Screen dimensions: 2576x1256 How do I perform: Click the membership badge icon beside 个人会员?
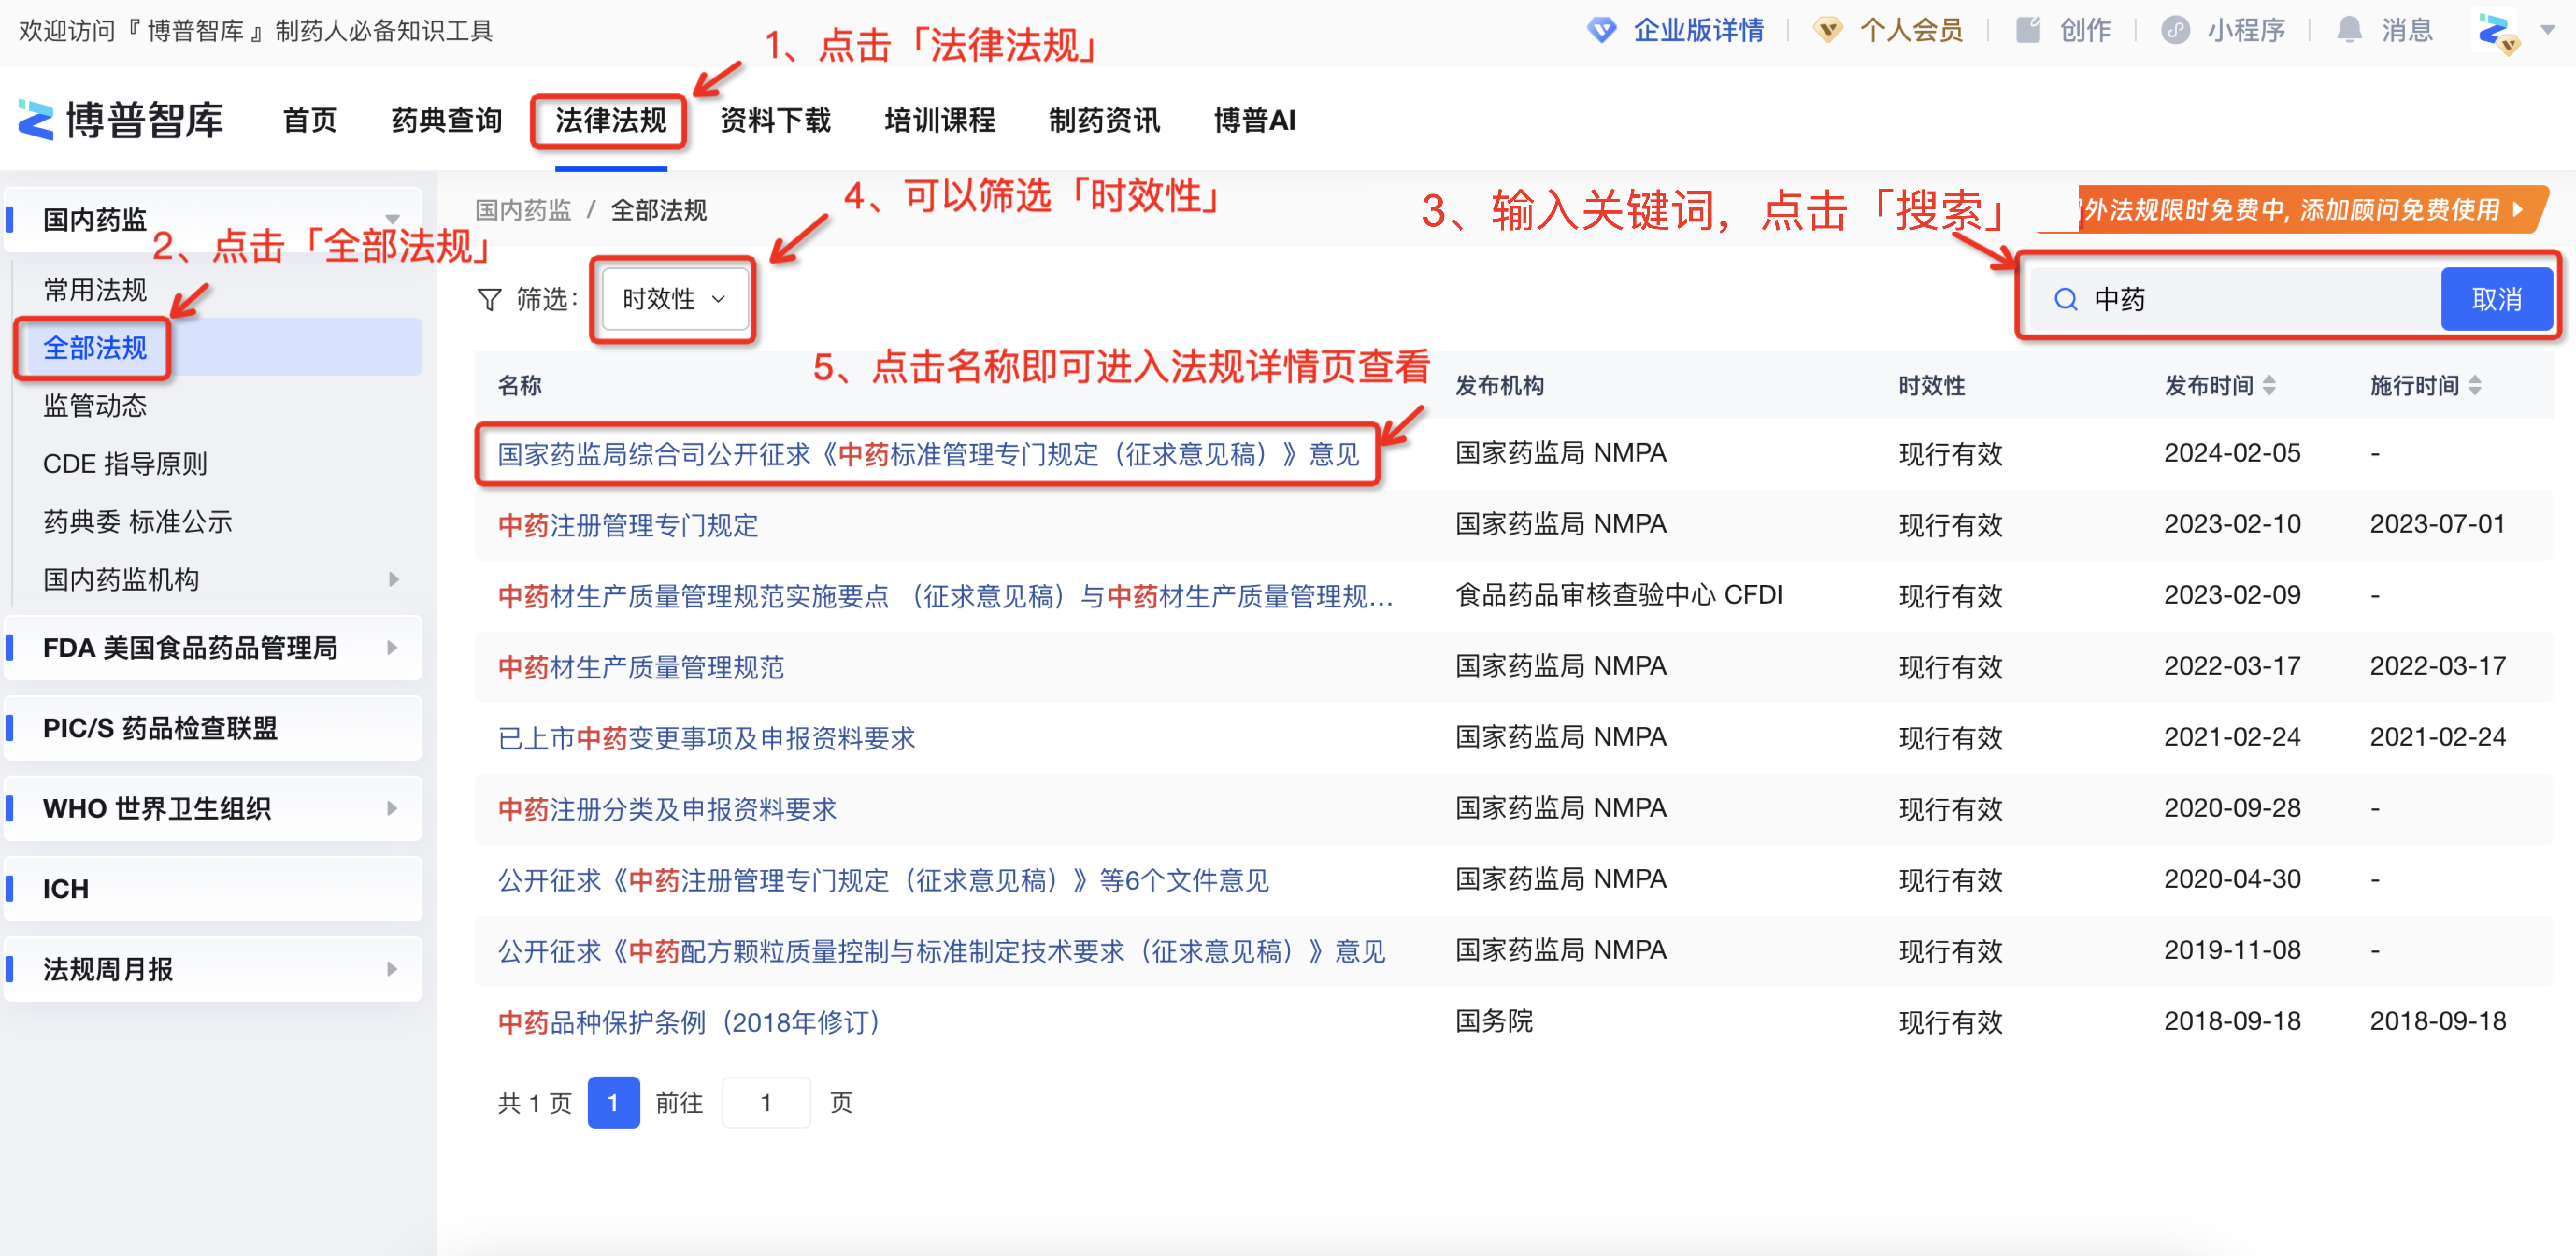click(1828, 30)
